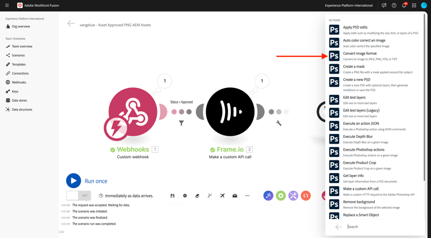The image size is (431, 238).
Task: Open the help question mark icon
Action: [394, 5]
